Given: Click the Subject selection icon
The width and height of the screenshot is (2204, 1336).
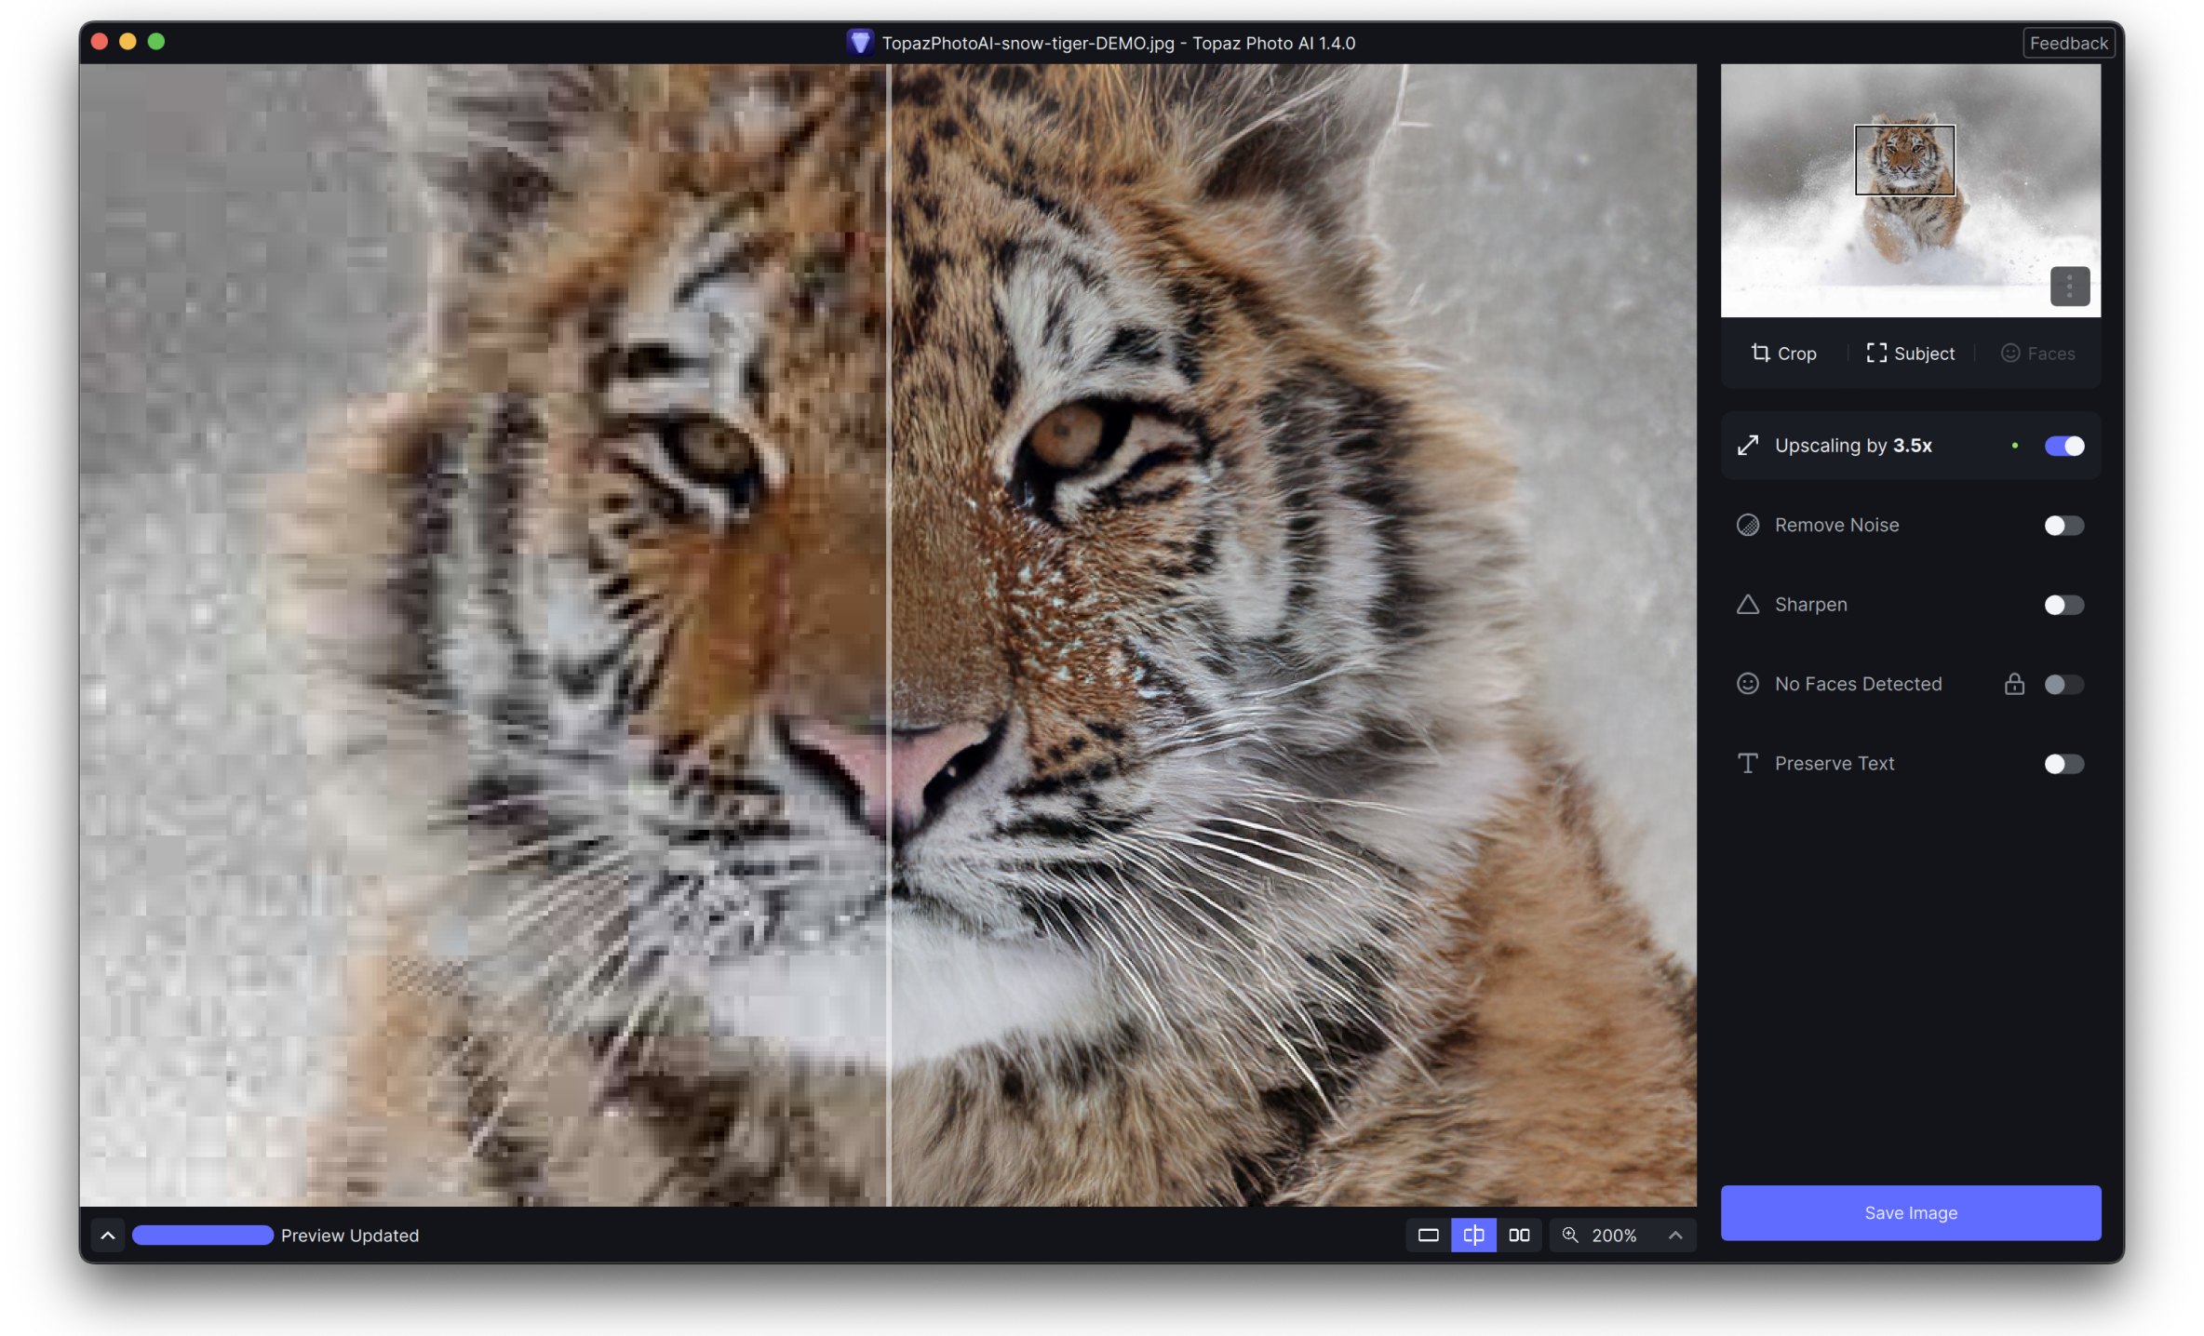Looking at the screenshot, I should pyautogui.click(x=1876, y=353).
